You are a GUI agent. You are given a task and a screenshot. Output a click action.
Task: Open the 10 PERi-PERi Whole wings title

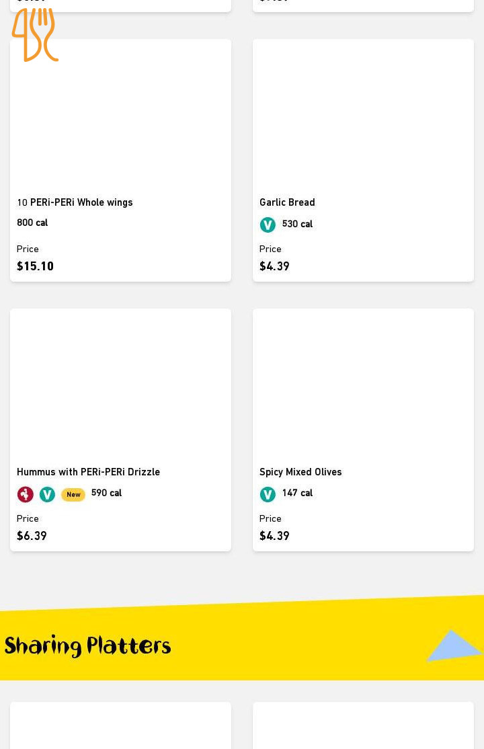tap(75, 202)
